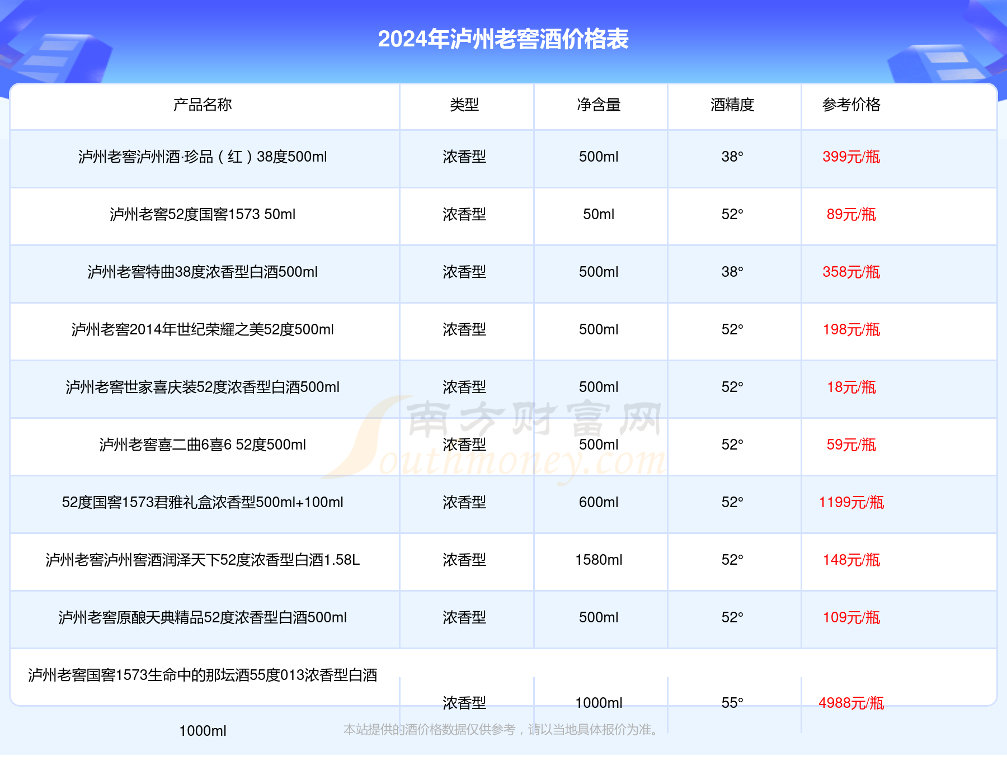Viewport: 1007px width, 761px height.
Task: Select the 酒精度 column header
Action: pyautogui.click(x=732, y=105)
